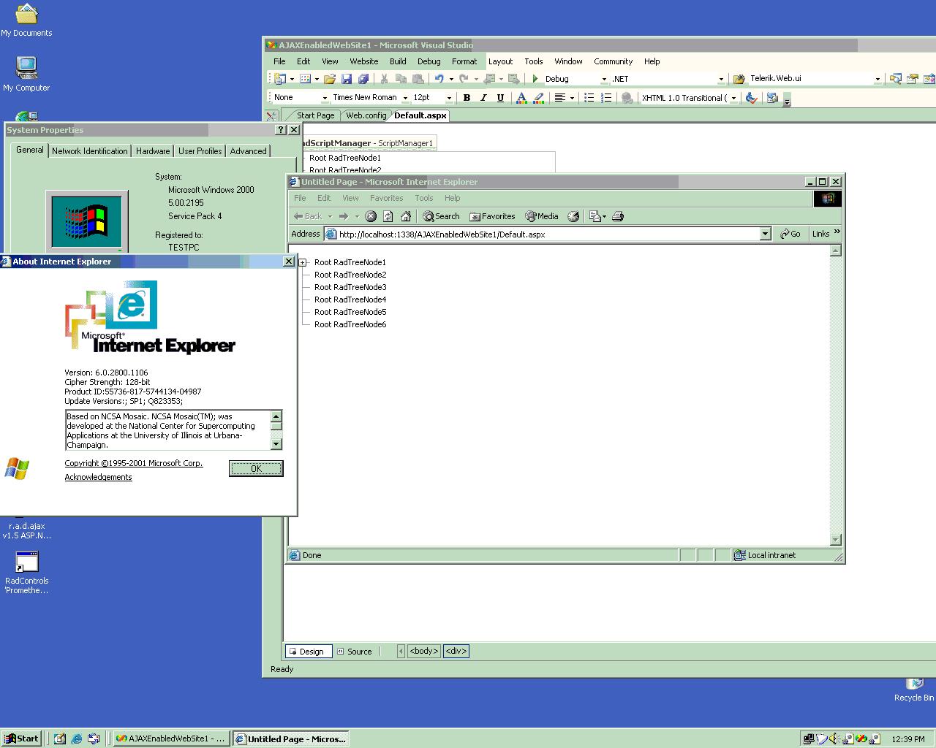
Task: Open Network Identification tab in System Properties
Action: pyautogui.click(x=89, y=151)
